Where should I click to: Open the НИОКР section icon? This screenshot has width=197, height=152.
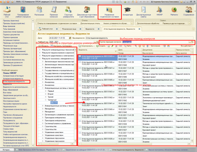click(160, 11)
